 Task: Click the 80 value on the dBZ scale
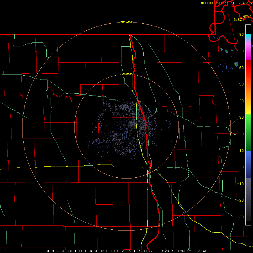[241, 35]
